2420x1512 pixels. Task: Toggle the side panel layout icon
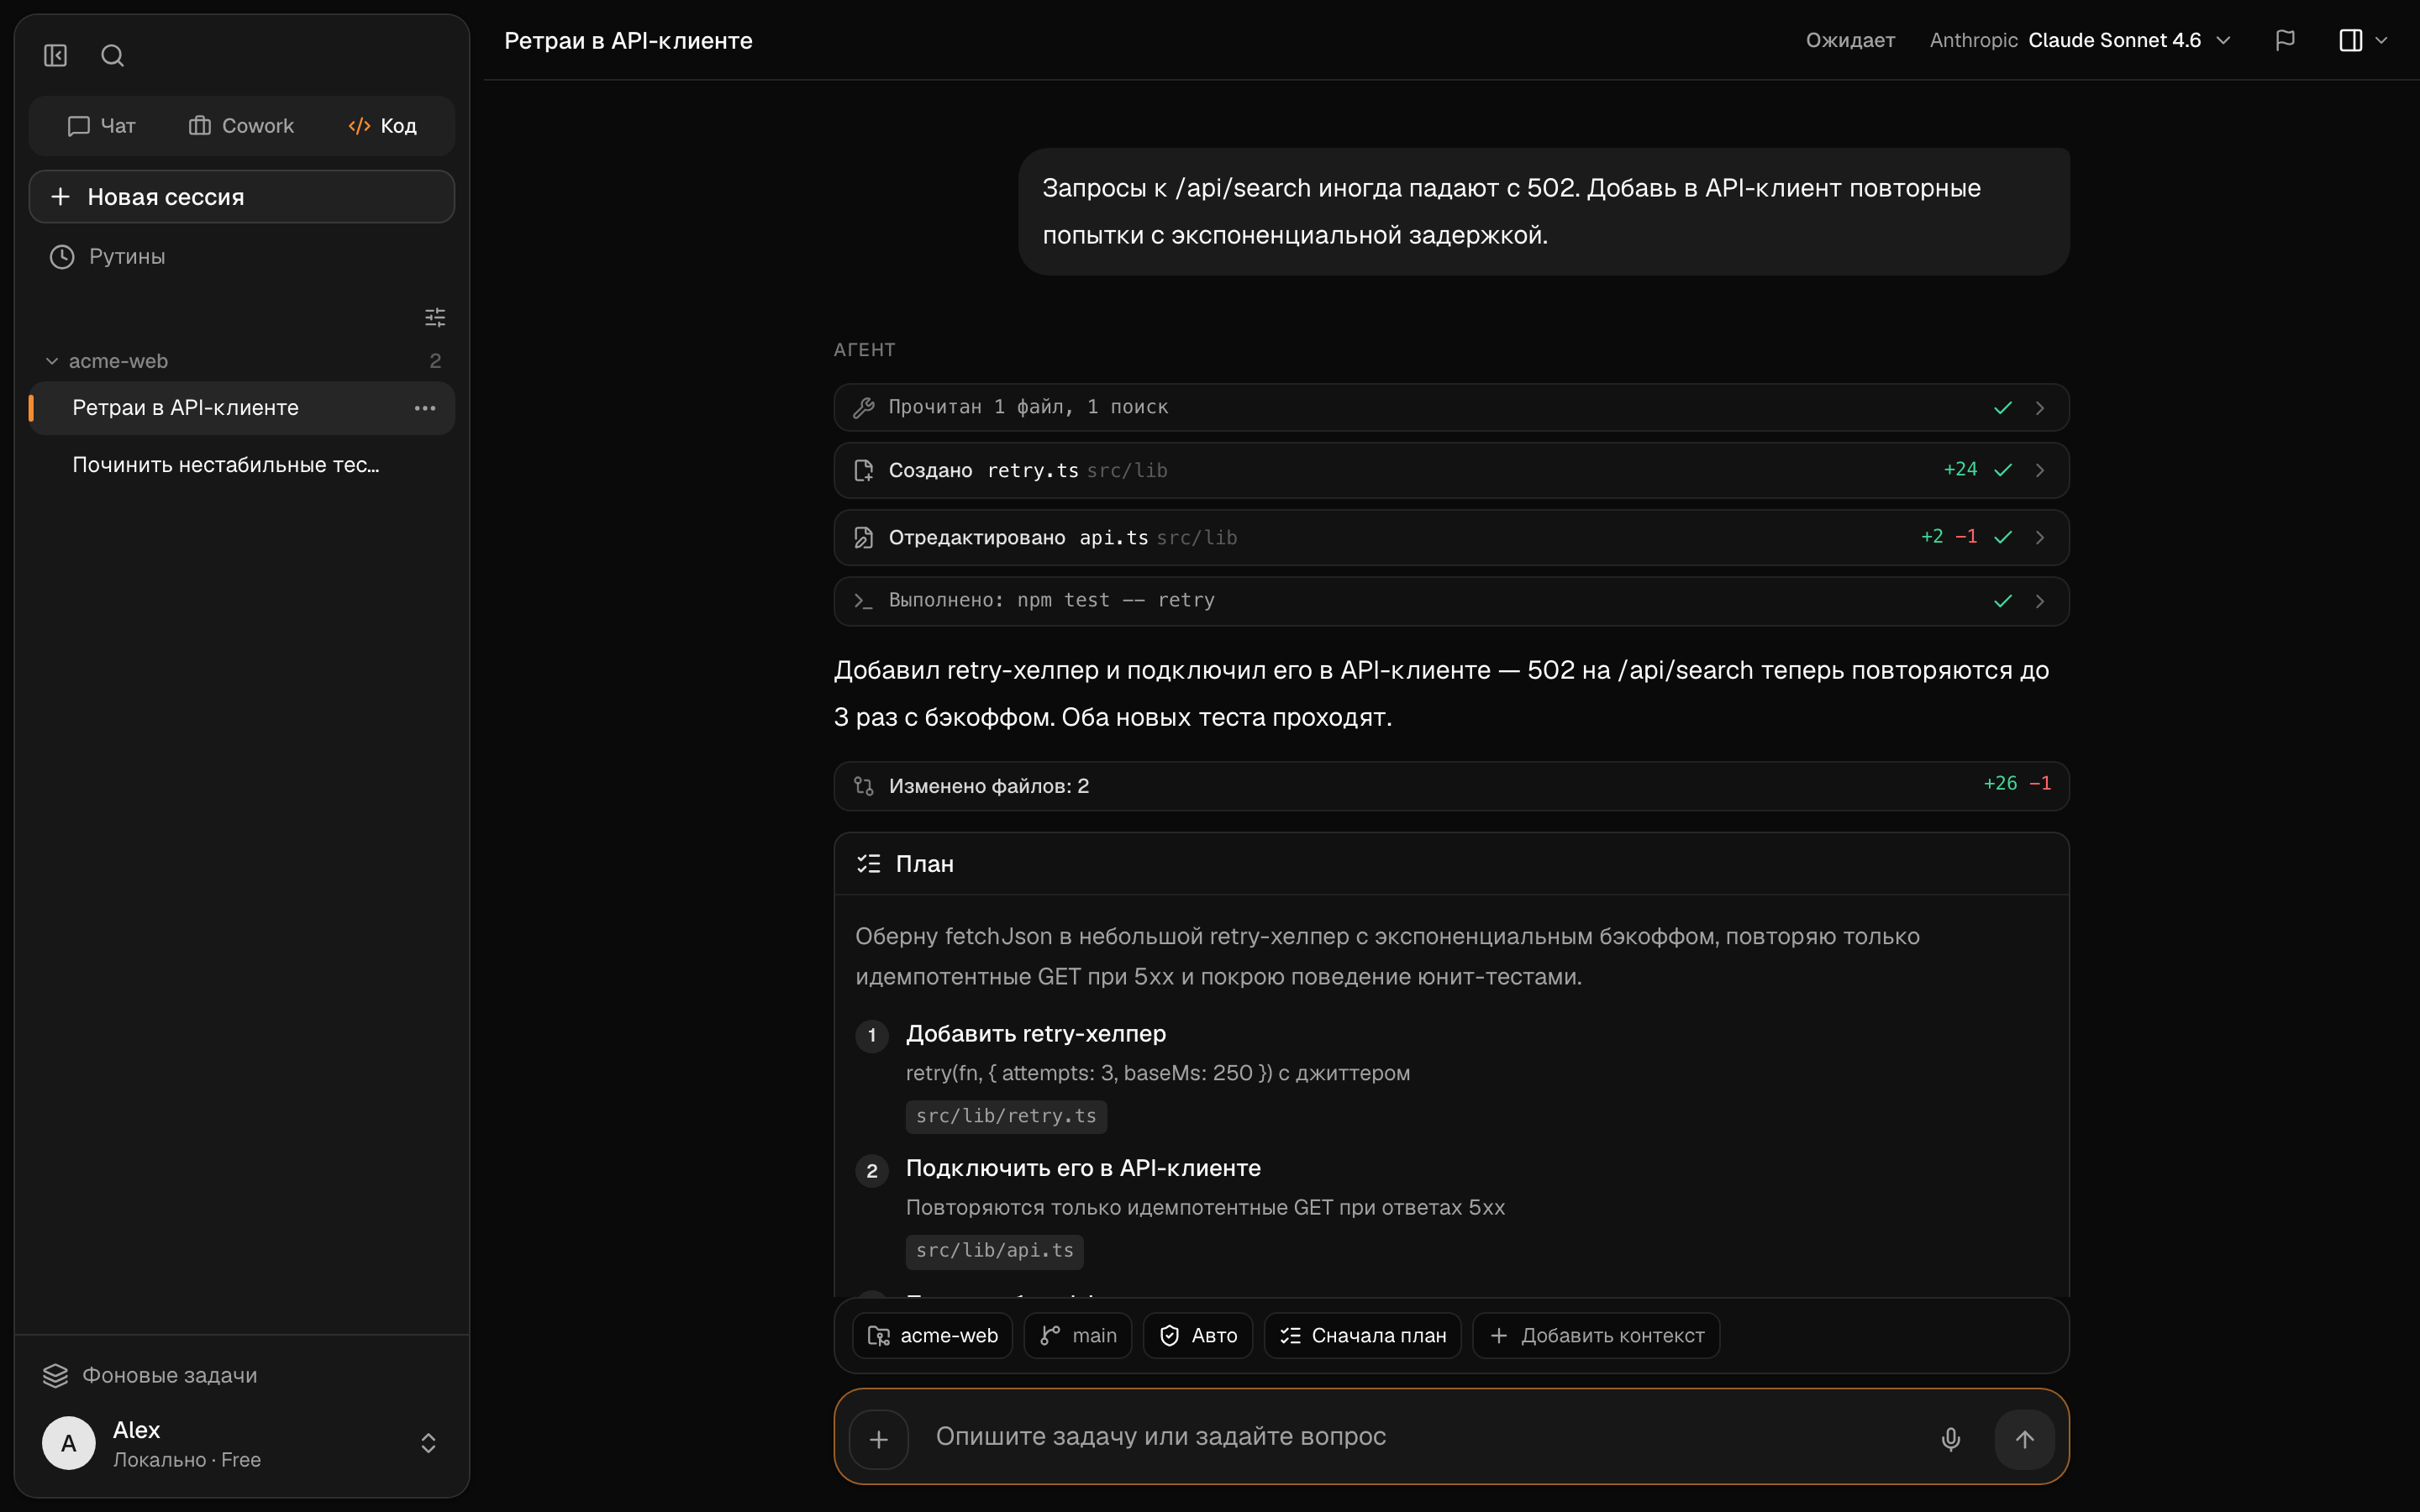click(2350, 40)
